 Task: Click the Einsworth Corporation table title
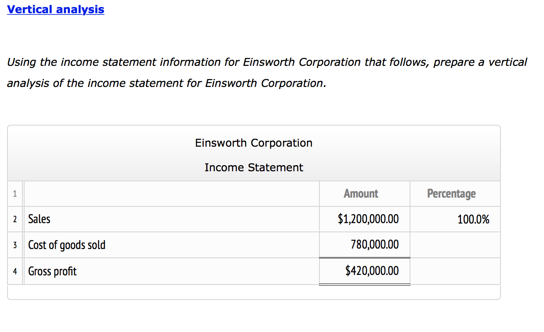coord(254,143)
